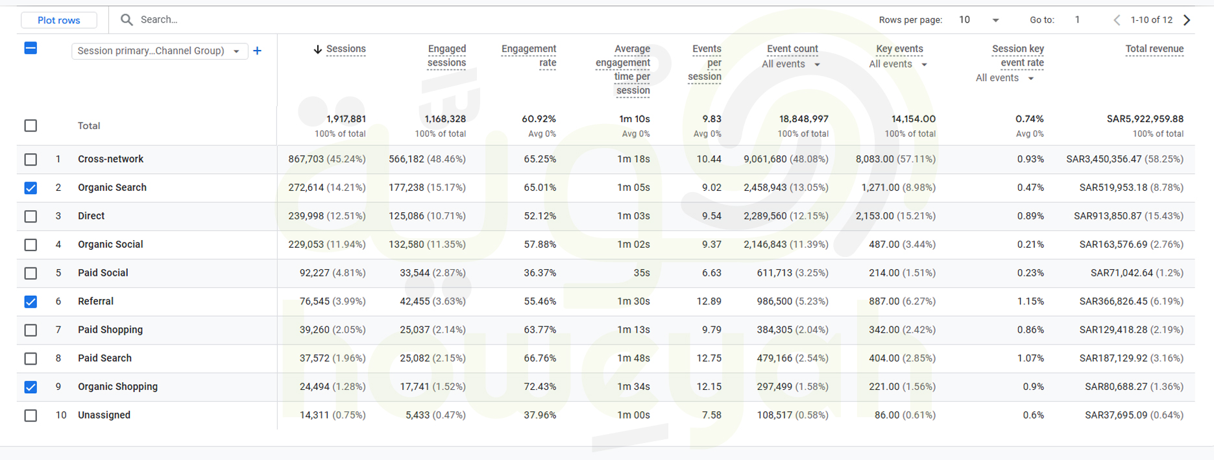Go to previous page of rows

[1117, 19]
